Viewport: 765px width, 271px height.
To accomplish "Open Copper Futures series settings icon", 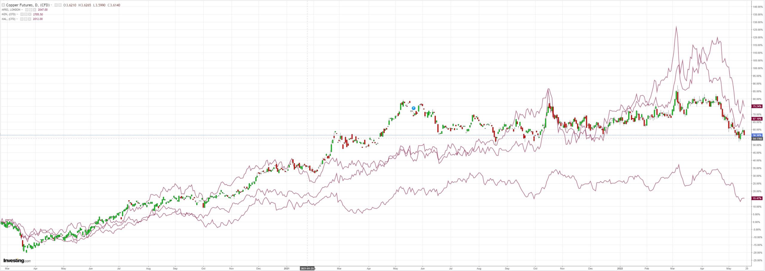I will click(60, 5).
